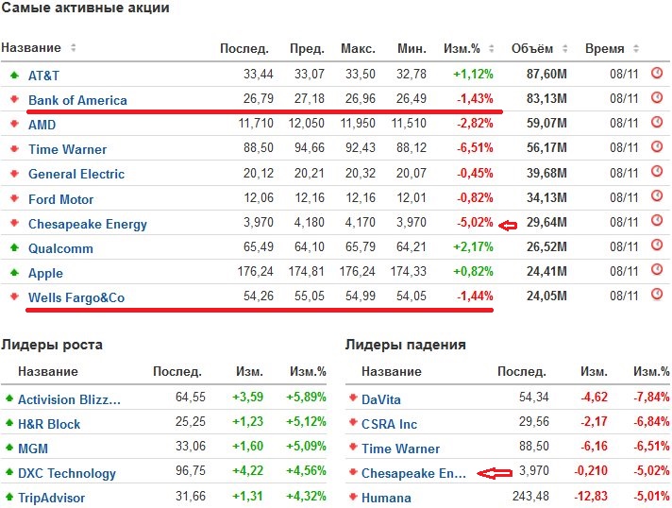Click the clock icon in AMD row
Screen dimensions: 672x508
[x=657, y=123]
